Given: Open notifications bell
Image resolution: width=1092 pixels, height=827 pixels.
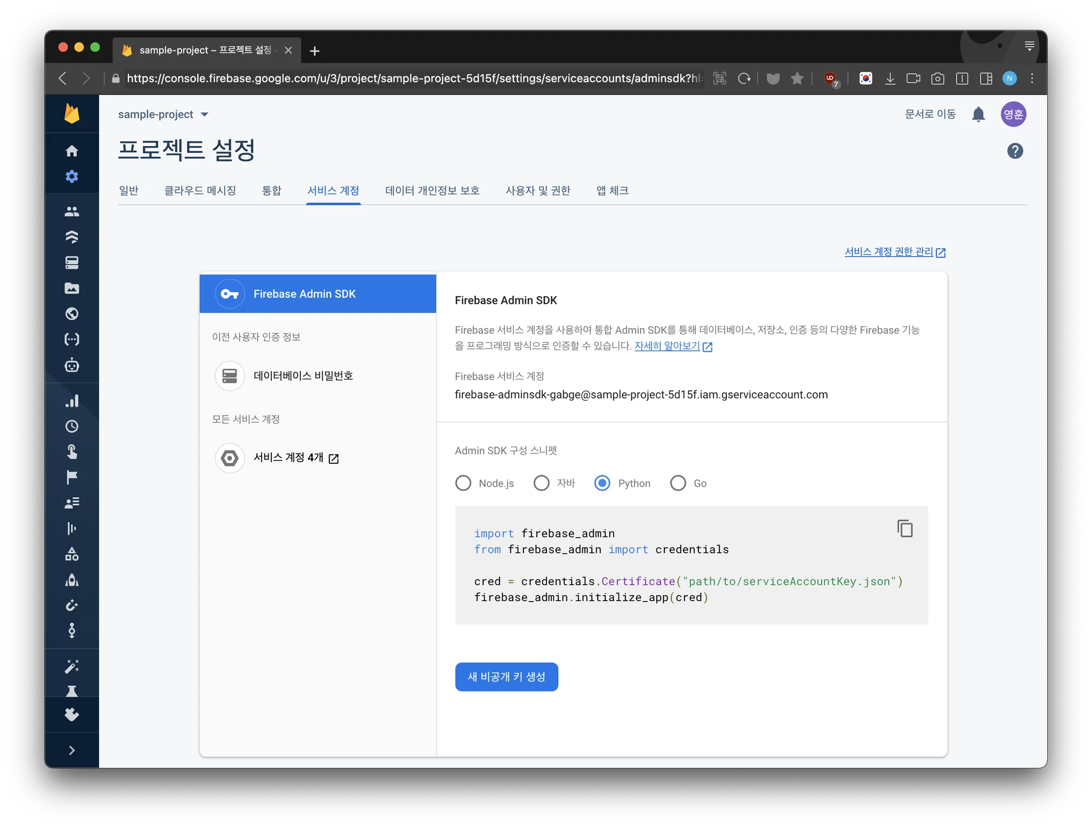Looking at the screenshot, I should tap(978, 115).
